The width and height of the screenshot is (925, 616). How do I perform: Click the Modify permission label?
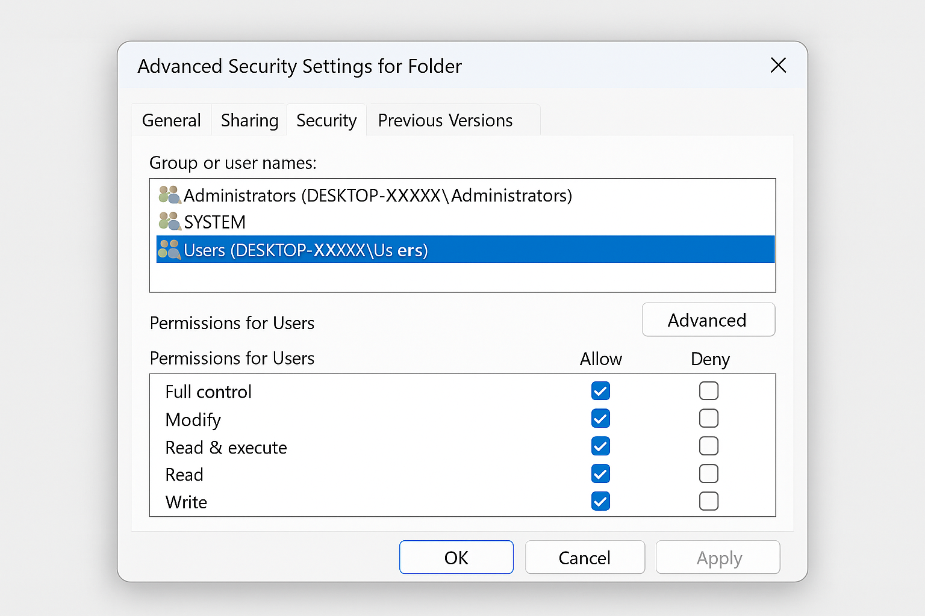click(x=193, y=420)
